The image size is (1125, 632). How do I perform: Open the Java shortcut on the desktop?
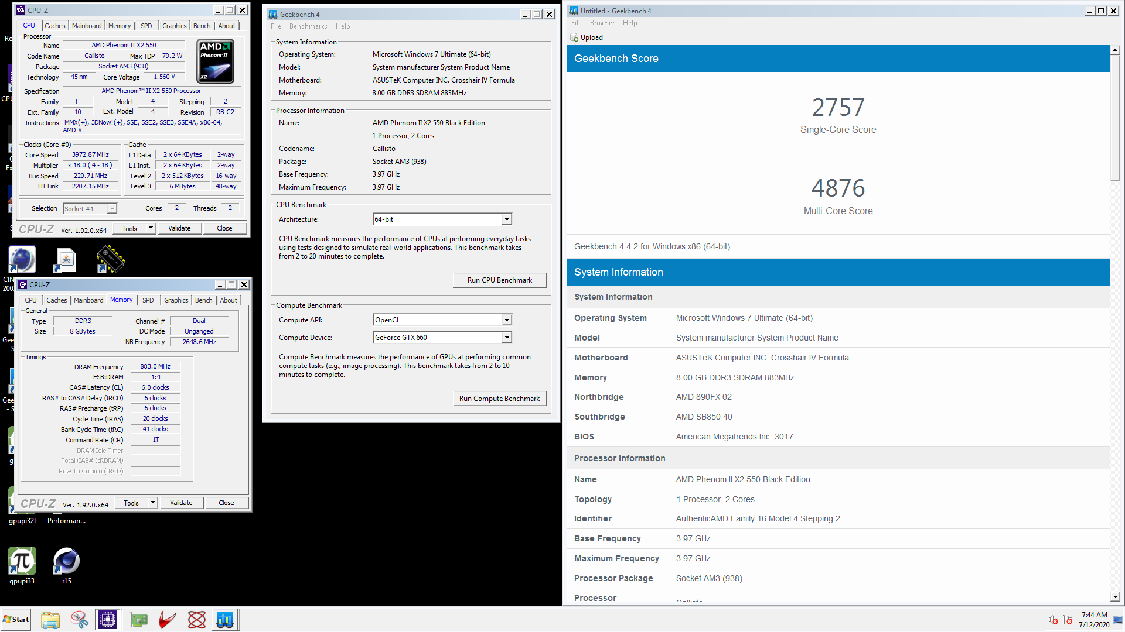point(66,260)
